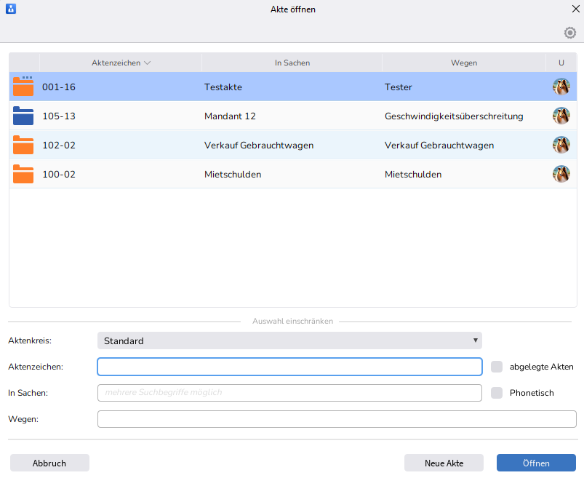
Task: Click the orange folder icon for 001-16
Action: 23,87
